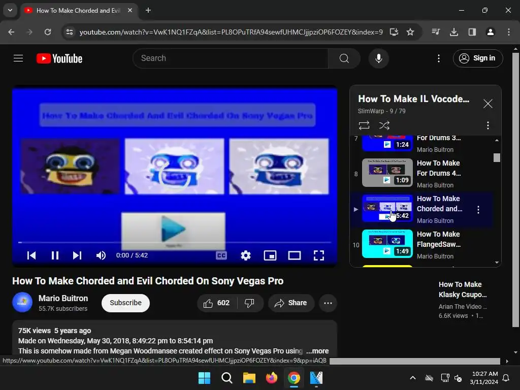Go to YouTube home via logo
520x390 pixels.
click(x=59, y=58)
